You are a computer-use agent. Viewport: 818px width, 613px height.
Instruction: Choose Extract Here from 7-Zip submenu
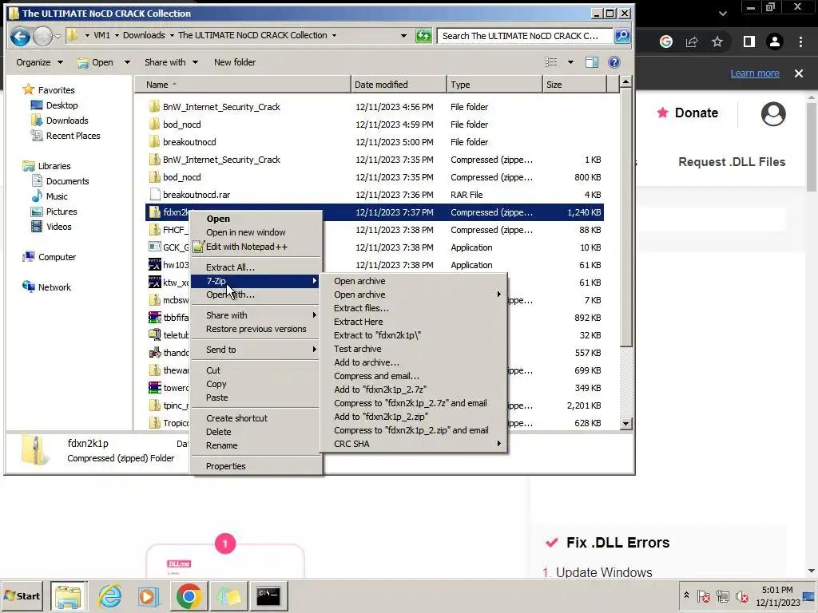pos(359,322)
